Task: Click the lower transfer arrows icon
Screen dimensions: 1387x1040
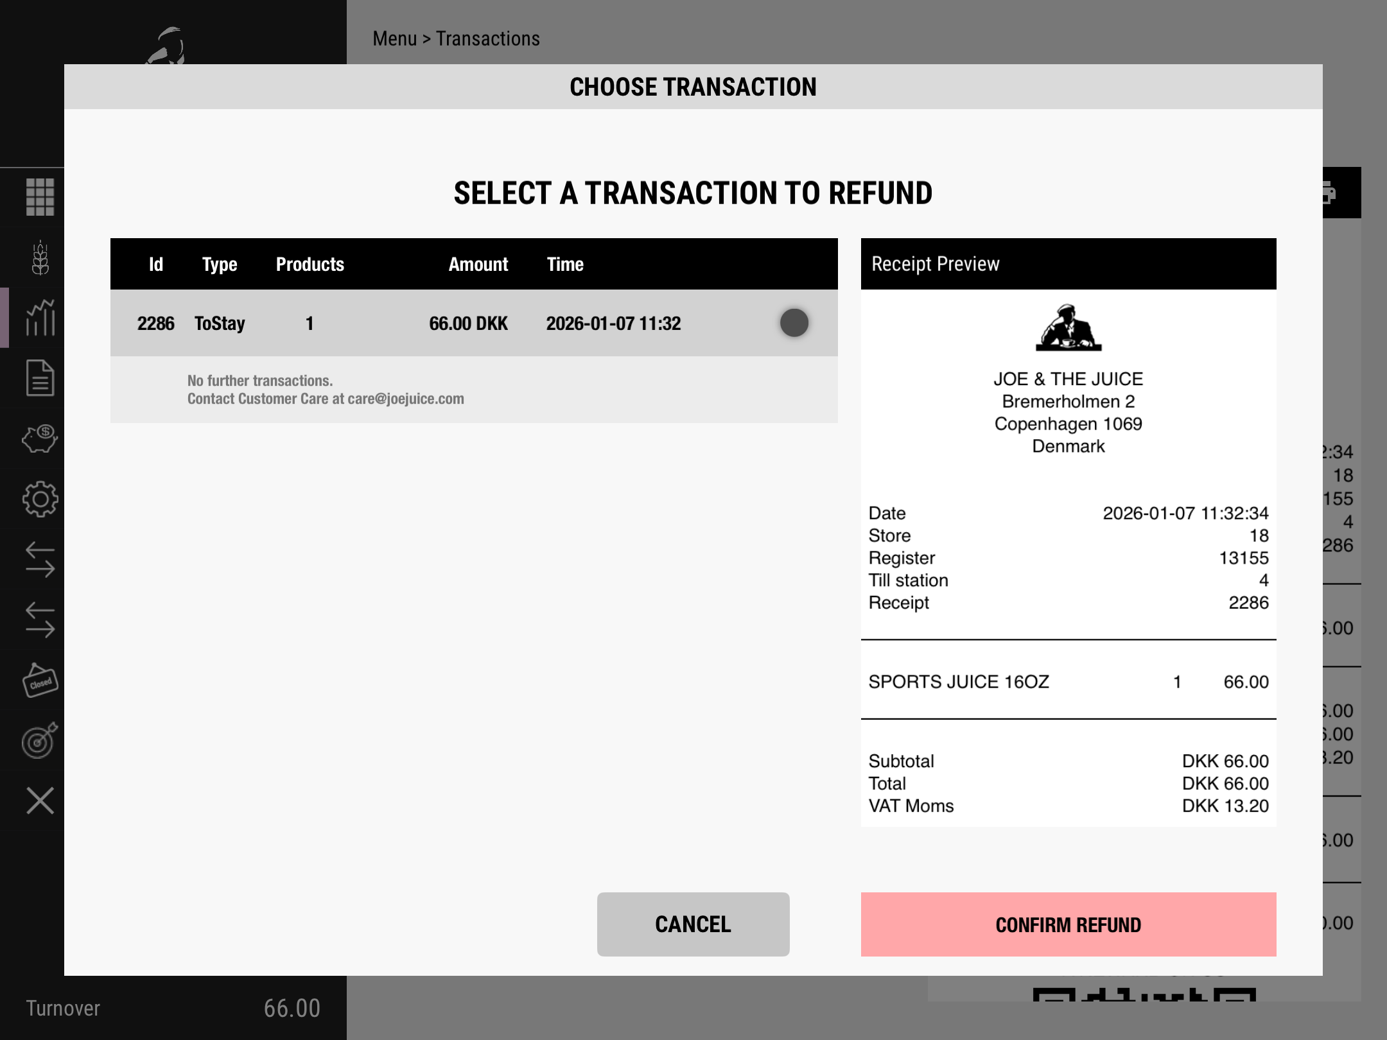Action: (40, 620)
